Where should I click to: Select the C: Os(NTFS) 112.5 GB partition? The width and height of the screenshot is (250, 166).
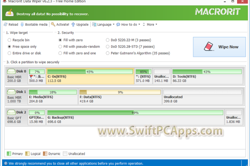click(x=90, y=76)
